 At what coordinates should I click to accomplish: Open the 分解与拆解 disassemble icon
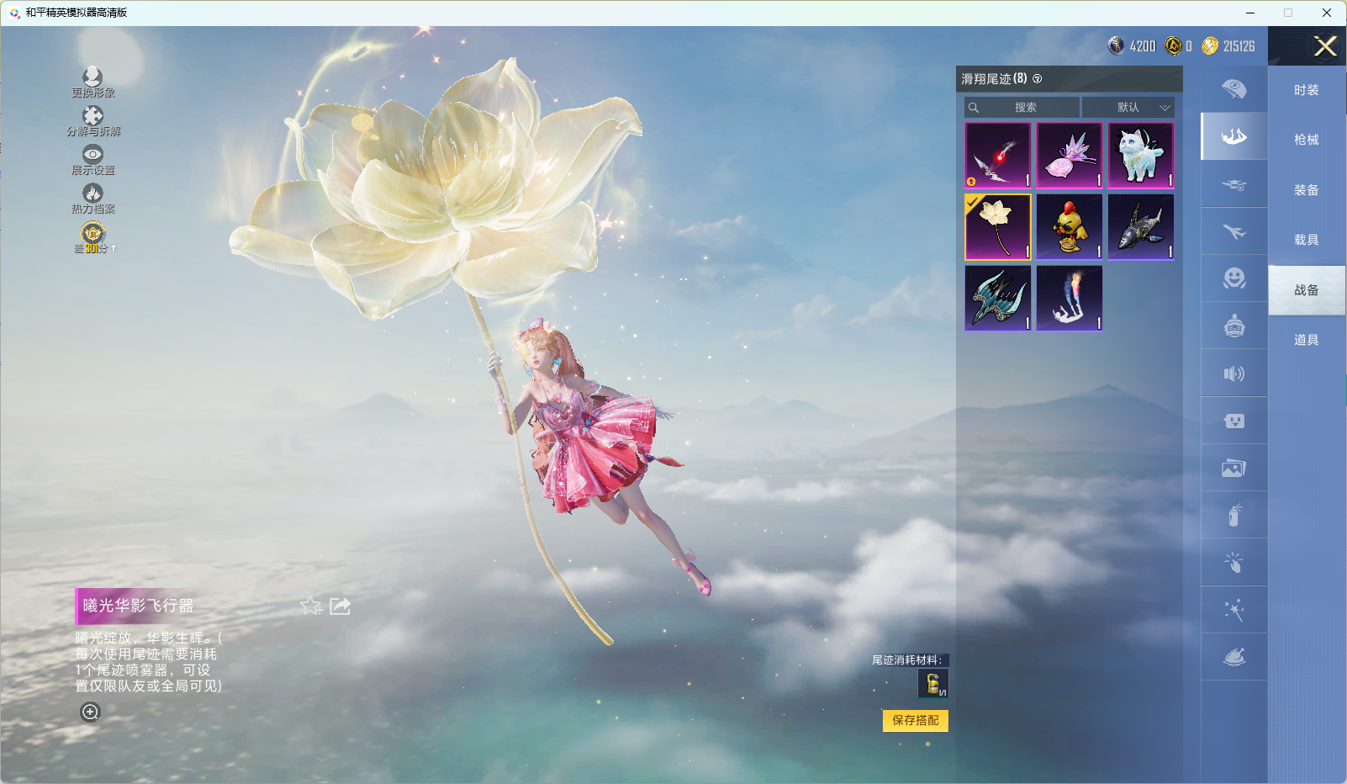(92, 121)
